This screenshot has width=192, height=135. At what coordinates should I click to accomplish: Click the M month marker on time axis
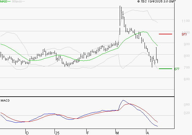click(x=117, y=133)
